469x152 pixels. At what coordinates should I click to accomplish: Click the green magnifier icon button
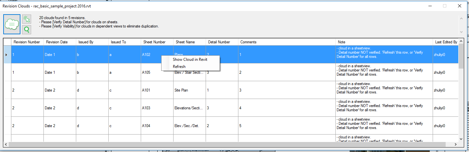(27, 30)
